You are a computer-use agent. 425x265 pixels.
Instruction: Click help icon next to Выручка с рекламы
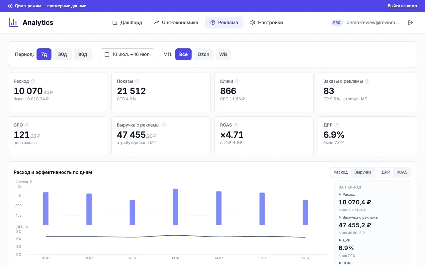164,125
